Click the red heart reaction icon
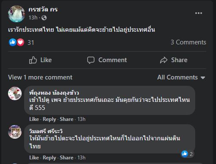216x164 pixels. tap(20, 42)
